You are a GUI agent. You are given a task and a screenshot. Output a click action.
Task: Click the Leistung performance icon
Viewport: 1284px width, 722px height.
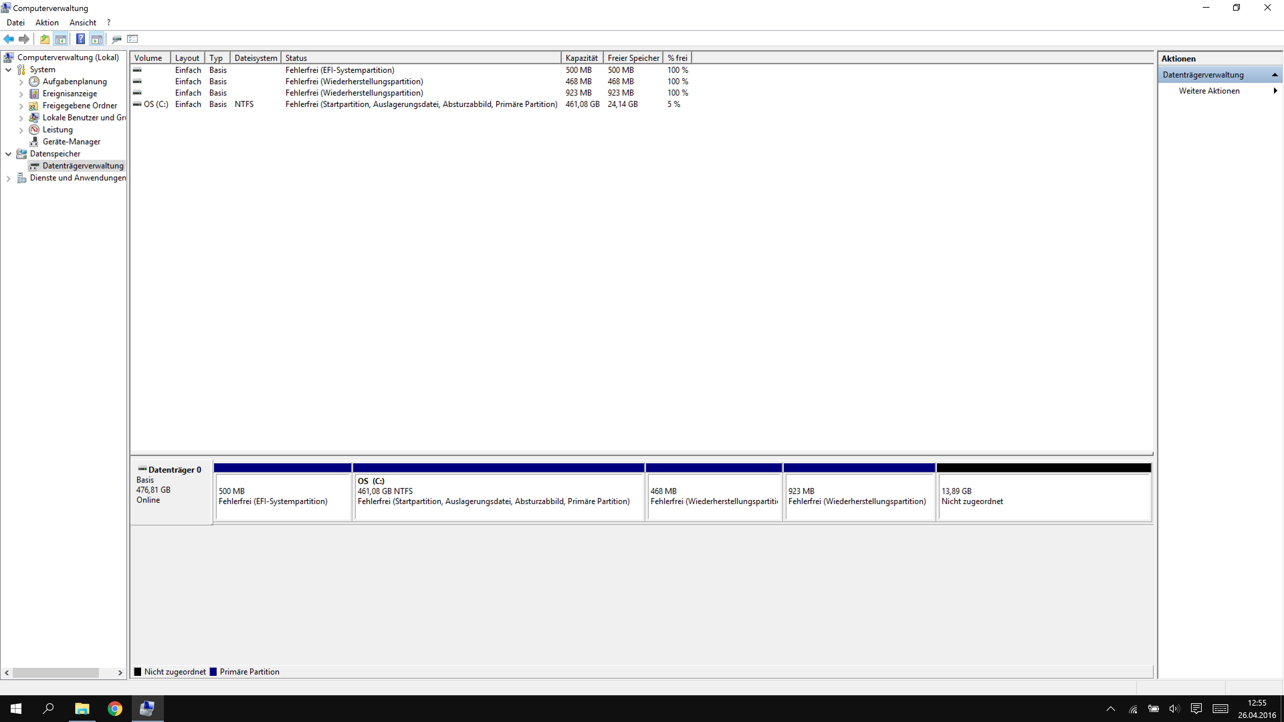pyautogui.click(x=34, y=130)
